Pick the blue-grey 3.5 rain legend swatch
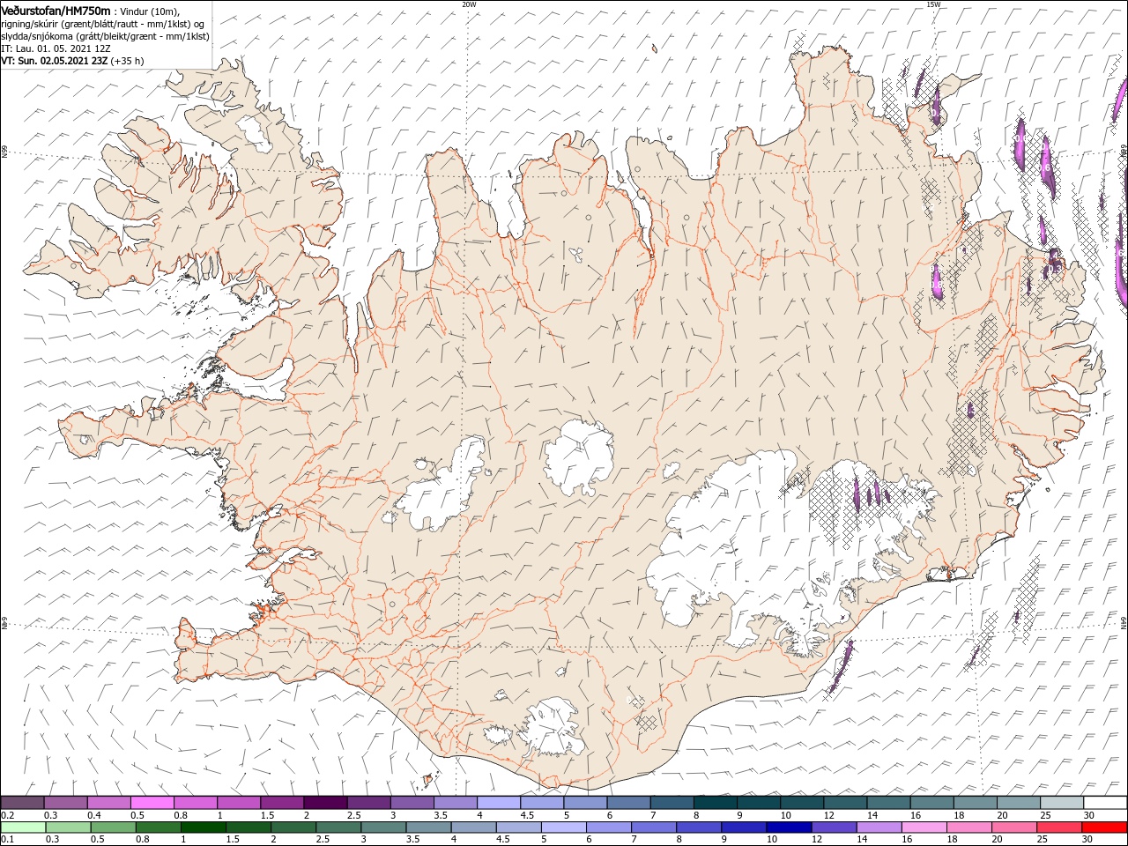The image size is (1128, 846). tap(427, 827)
